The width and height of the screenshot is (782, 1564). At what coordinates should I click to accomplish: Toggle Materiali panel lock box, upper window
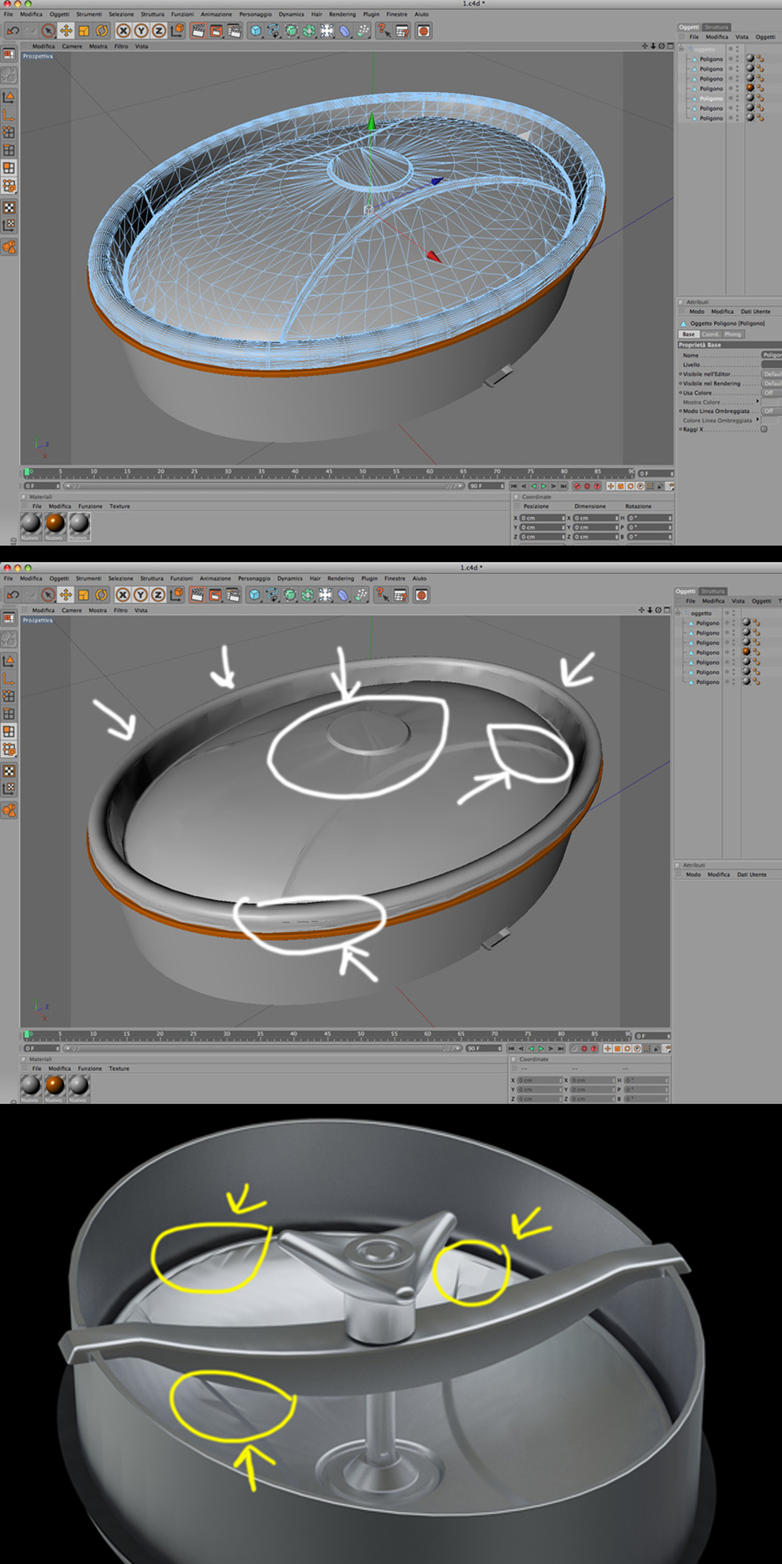pos(24,496)
